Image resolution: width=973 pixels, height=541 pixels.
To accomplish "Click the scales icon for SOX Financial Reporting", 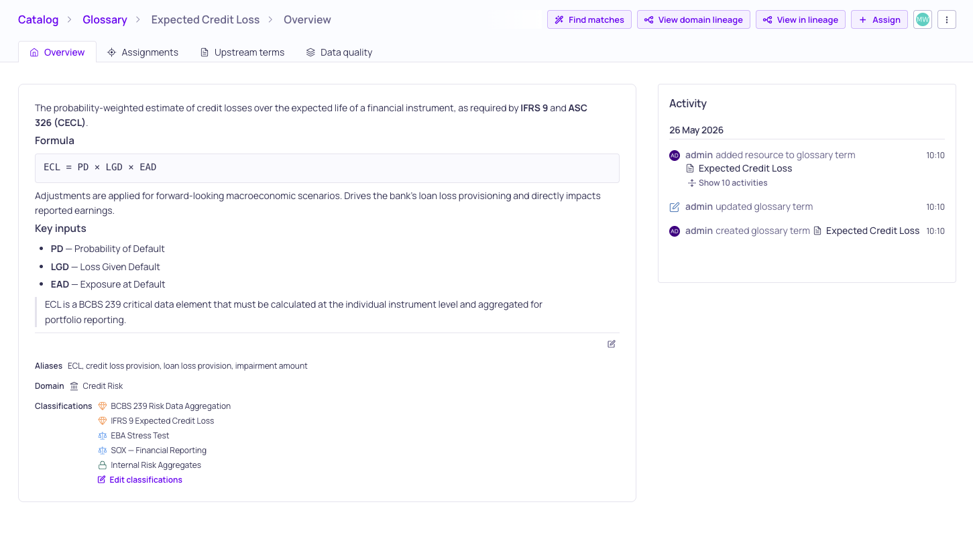I will click(103, 450).
